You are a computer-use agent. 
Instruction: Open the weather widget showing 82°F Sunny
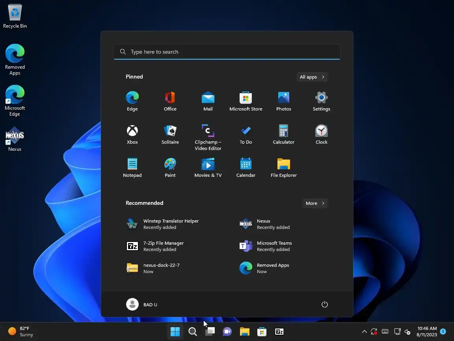click(21, 332)
